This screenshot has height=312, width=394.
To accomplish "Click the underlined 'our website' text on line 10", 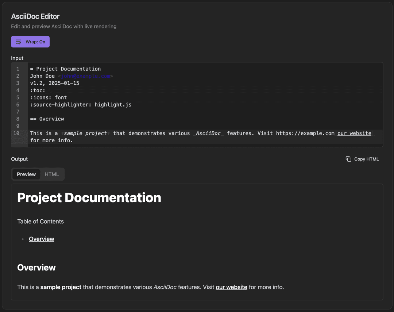I will pyautogui.click(x=354, y=133).
